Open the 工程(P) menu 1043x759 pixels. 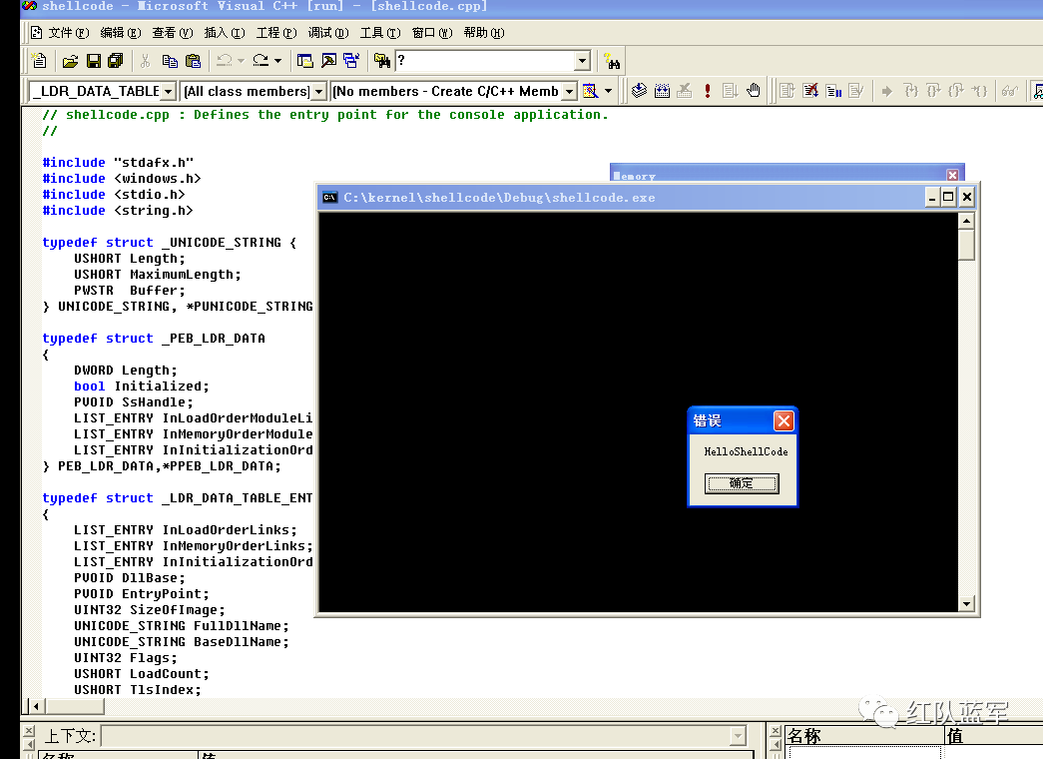point(276,33)
